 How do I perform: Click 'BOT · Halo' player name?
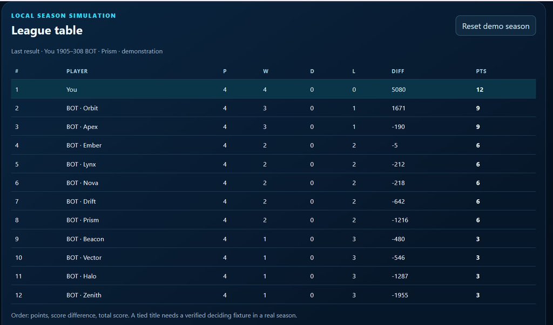tap(81, 276)
